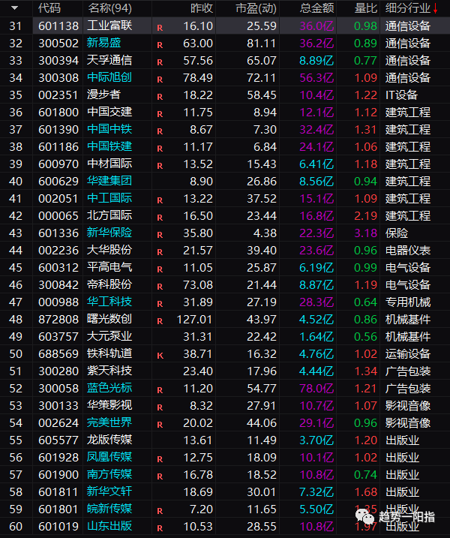Image resolution: width=450 pixels, height=538 pixels.
Task: Click the 昨收 value 127.01
Action: tap(194, 320)
